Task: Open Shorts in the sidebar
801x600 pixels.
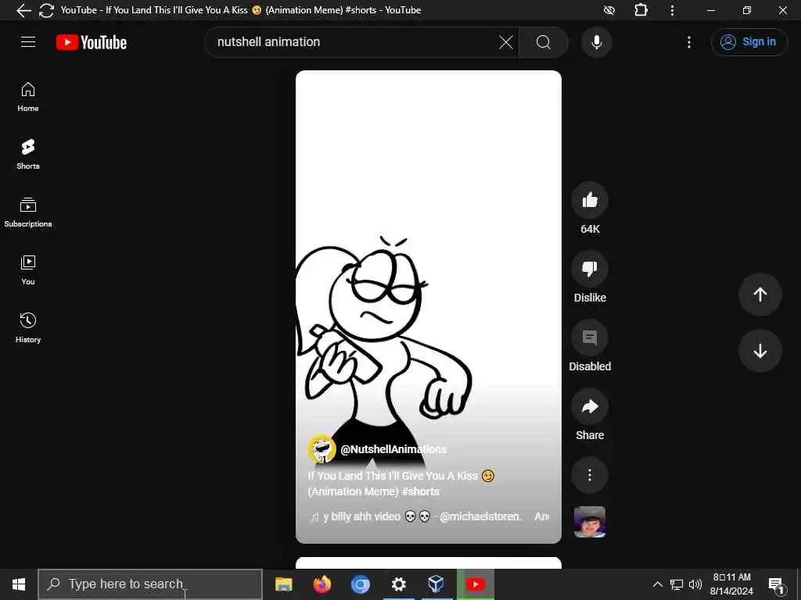Action: point(28,155)
